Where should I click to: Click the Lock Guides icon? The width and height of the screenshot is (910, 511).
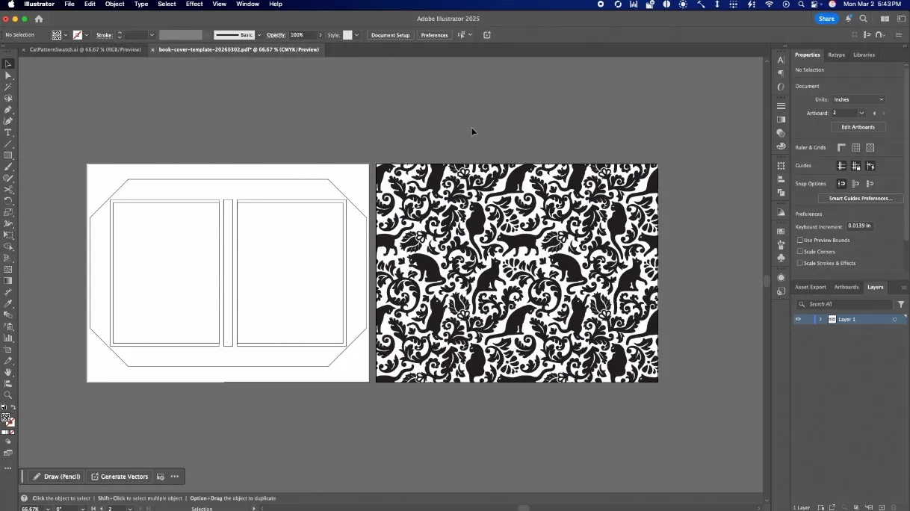(855, 166)
